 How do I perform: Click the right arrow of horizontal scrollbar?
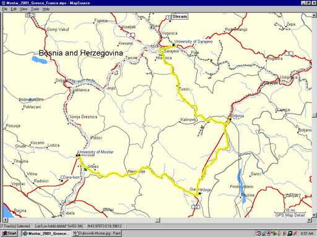pos(310,220)
